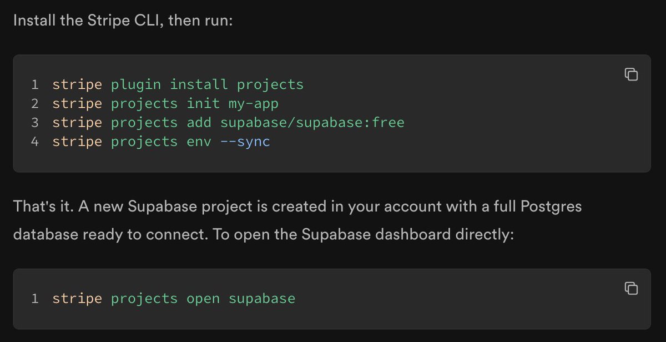Click the line 'stripe plugin install projects'
The height and width of the screenshot is (342, 666).
(x=178, y=85)
